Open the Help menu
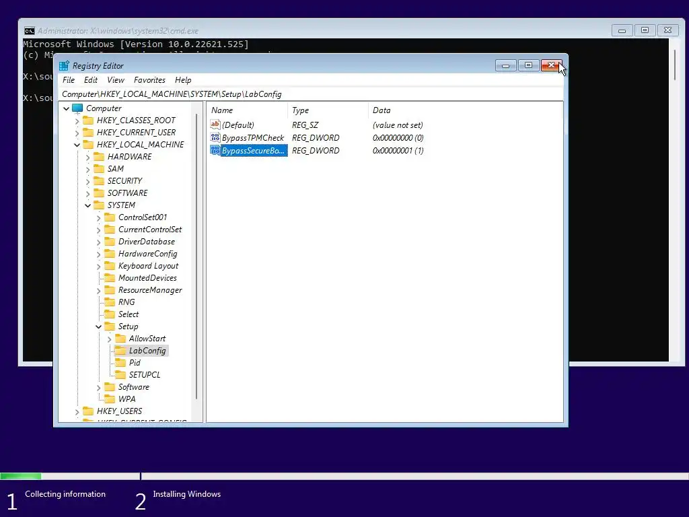The image size is (689, 517). [x=183, y=80]
